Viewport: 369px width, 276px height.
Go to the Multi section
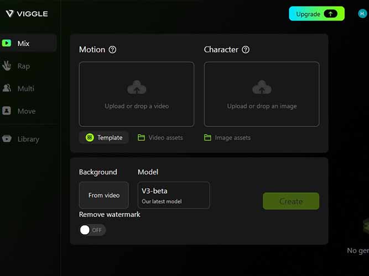tap(26, 88)
